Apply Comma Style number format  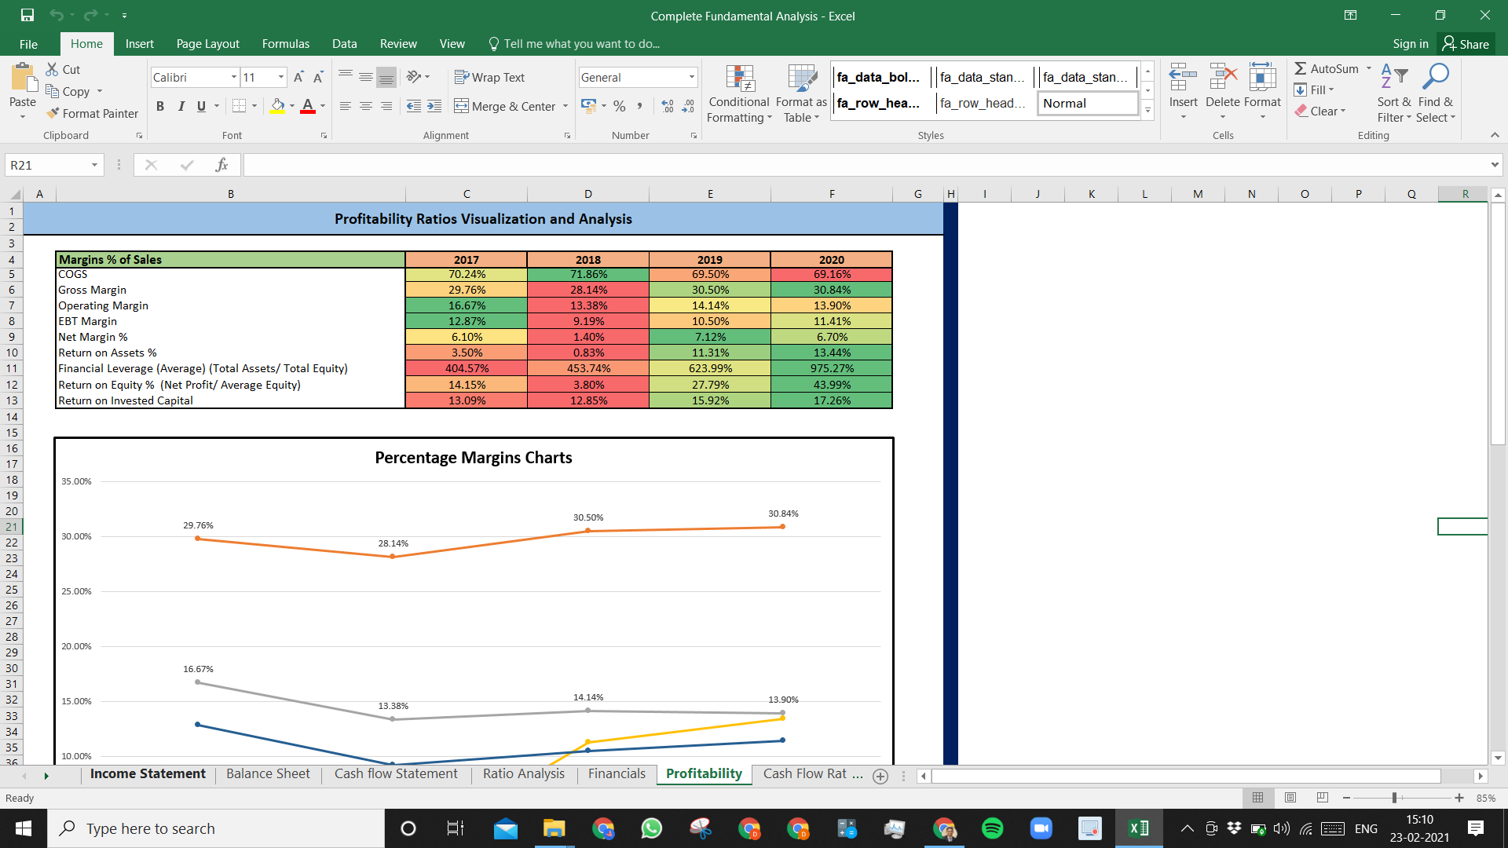click(640, 106)
